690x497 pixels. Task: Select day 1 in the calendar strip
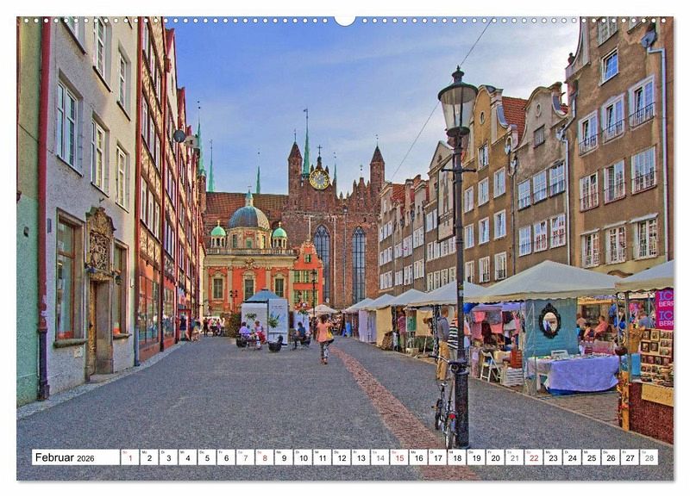pos(129,457)
